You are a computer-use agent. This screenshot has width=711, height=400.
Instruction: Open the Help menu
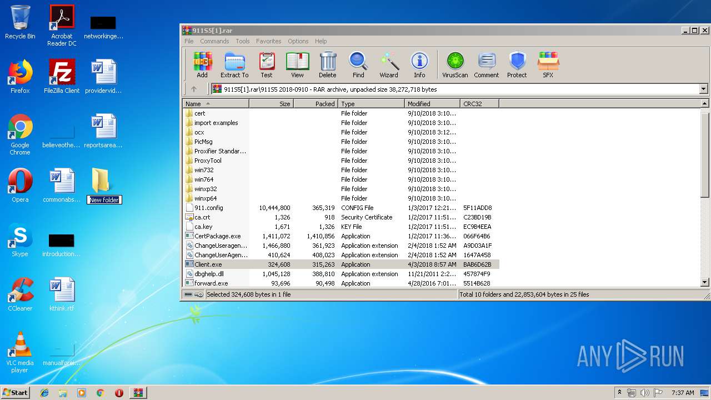click(321, 41)
